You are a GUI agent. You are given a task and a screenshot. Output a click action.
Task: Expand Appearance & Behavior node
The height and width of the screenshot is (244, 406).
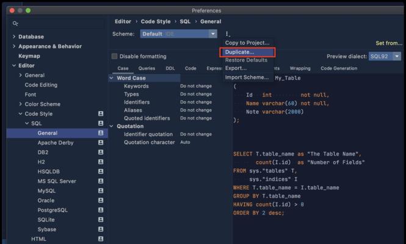(x=14, y=46)
